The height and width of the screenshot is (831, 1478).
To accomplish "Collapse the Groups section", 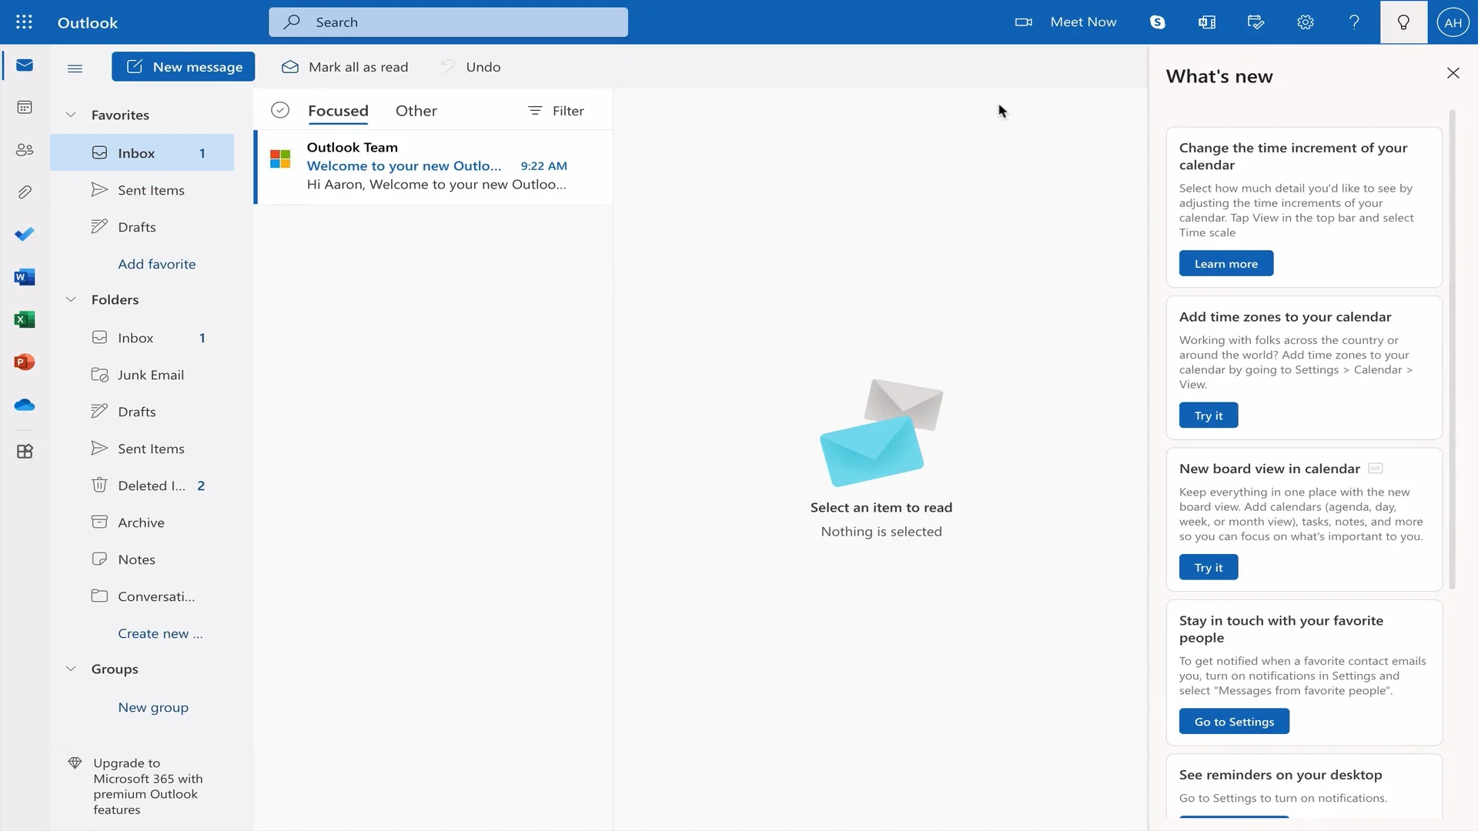I will coord(71,669).
